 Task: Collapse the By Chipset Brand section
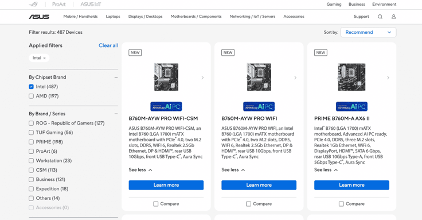[116, 78]
